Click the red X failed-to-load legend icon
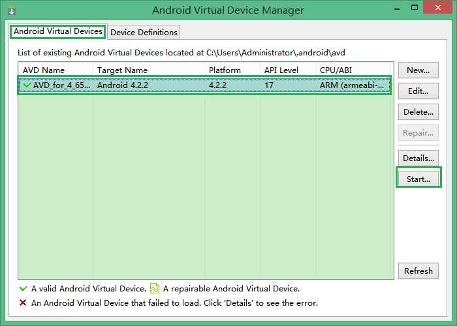457x326 pixels. (23, 303)
